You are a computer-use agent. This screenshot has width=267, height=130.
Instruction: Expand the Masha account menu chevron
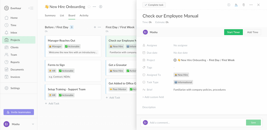coord(33,124)
